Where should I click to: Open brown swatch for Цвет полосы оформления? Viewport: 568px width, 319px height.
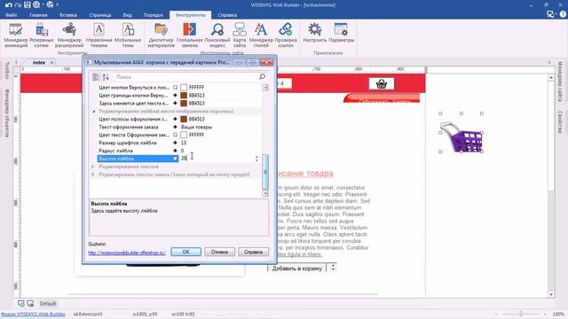click(184, 119)
